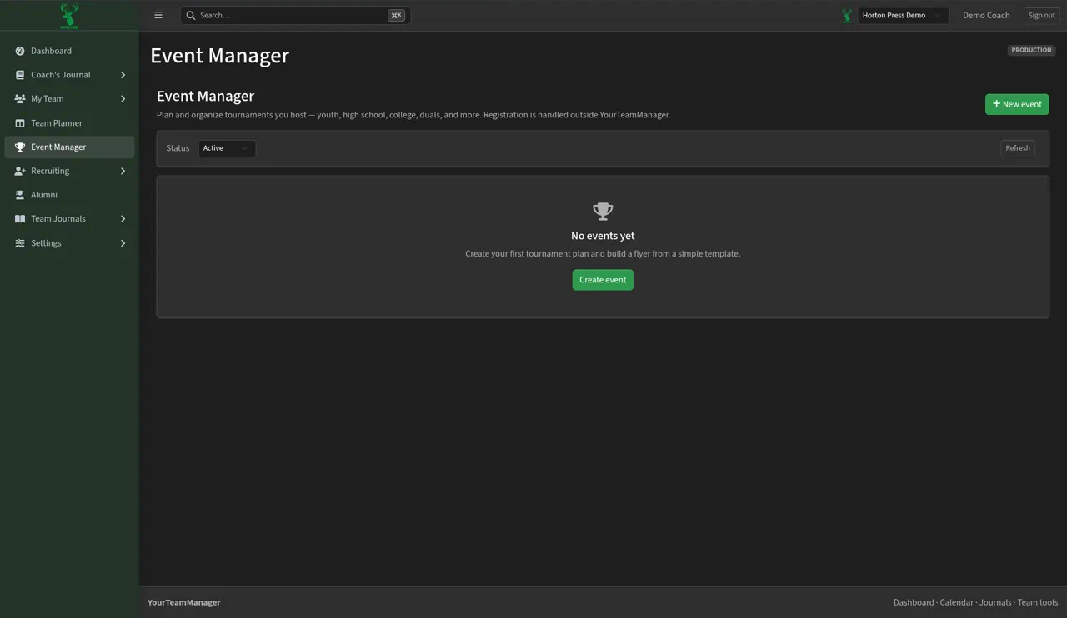Go to Team Planner in the sidebar
This screenshot has height=618, width=1067.
[69, 123]
